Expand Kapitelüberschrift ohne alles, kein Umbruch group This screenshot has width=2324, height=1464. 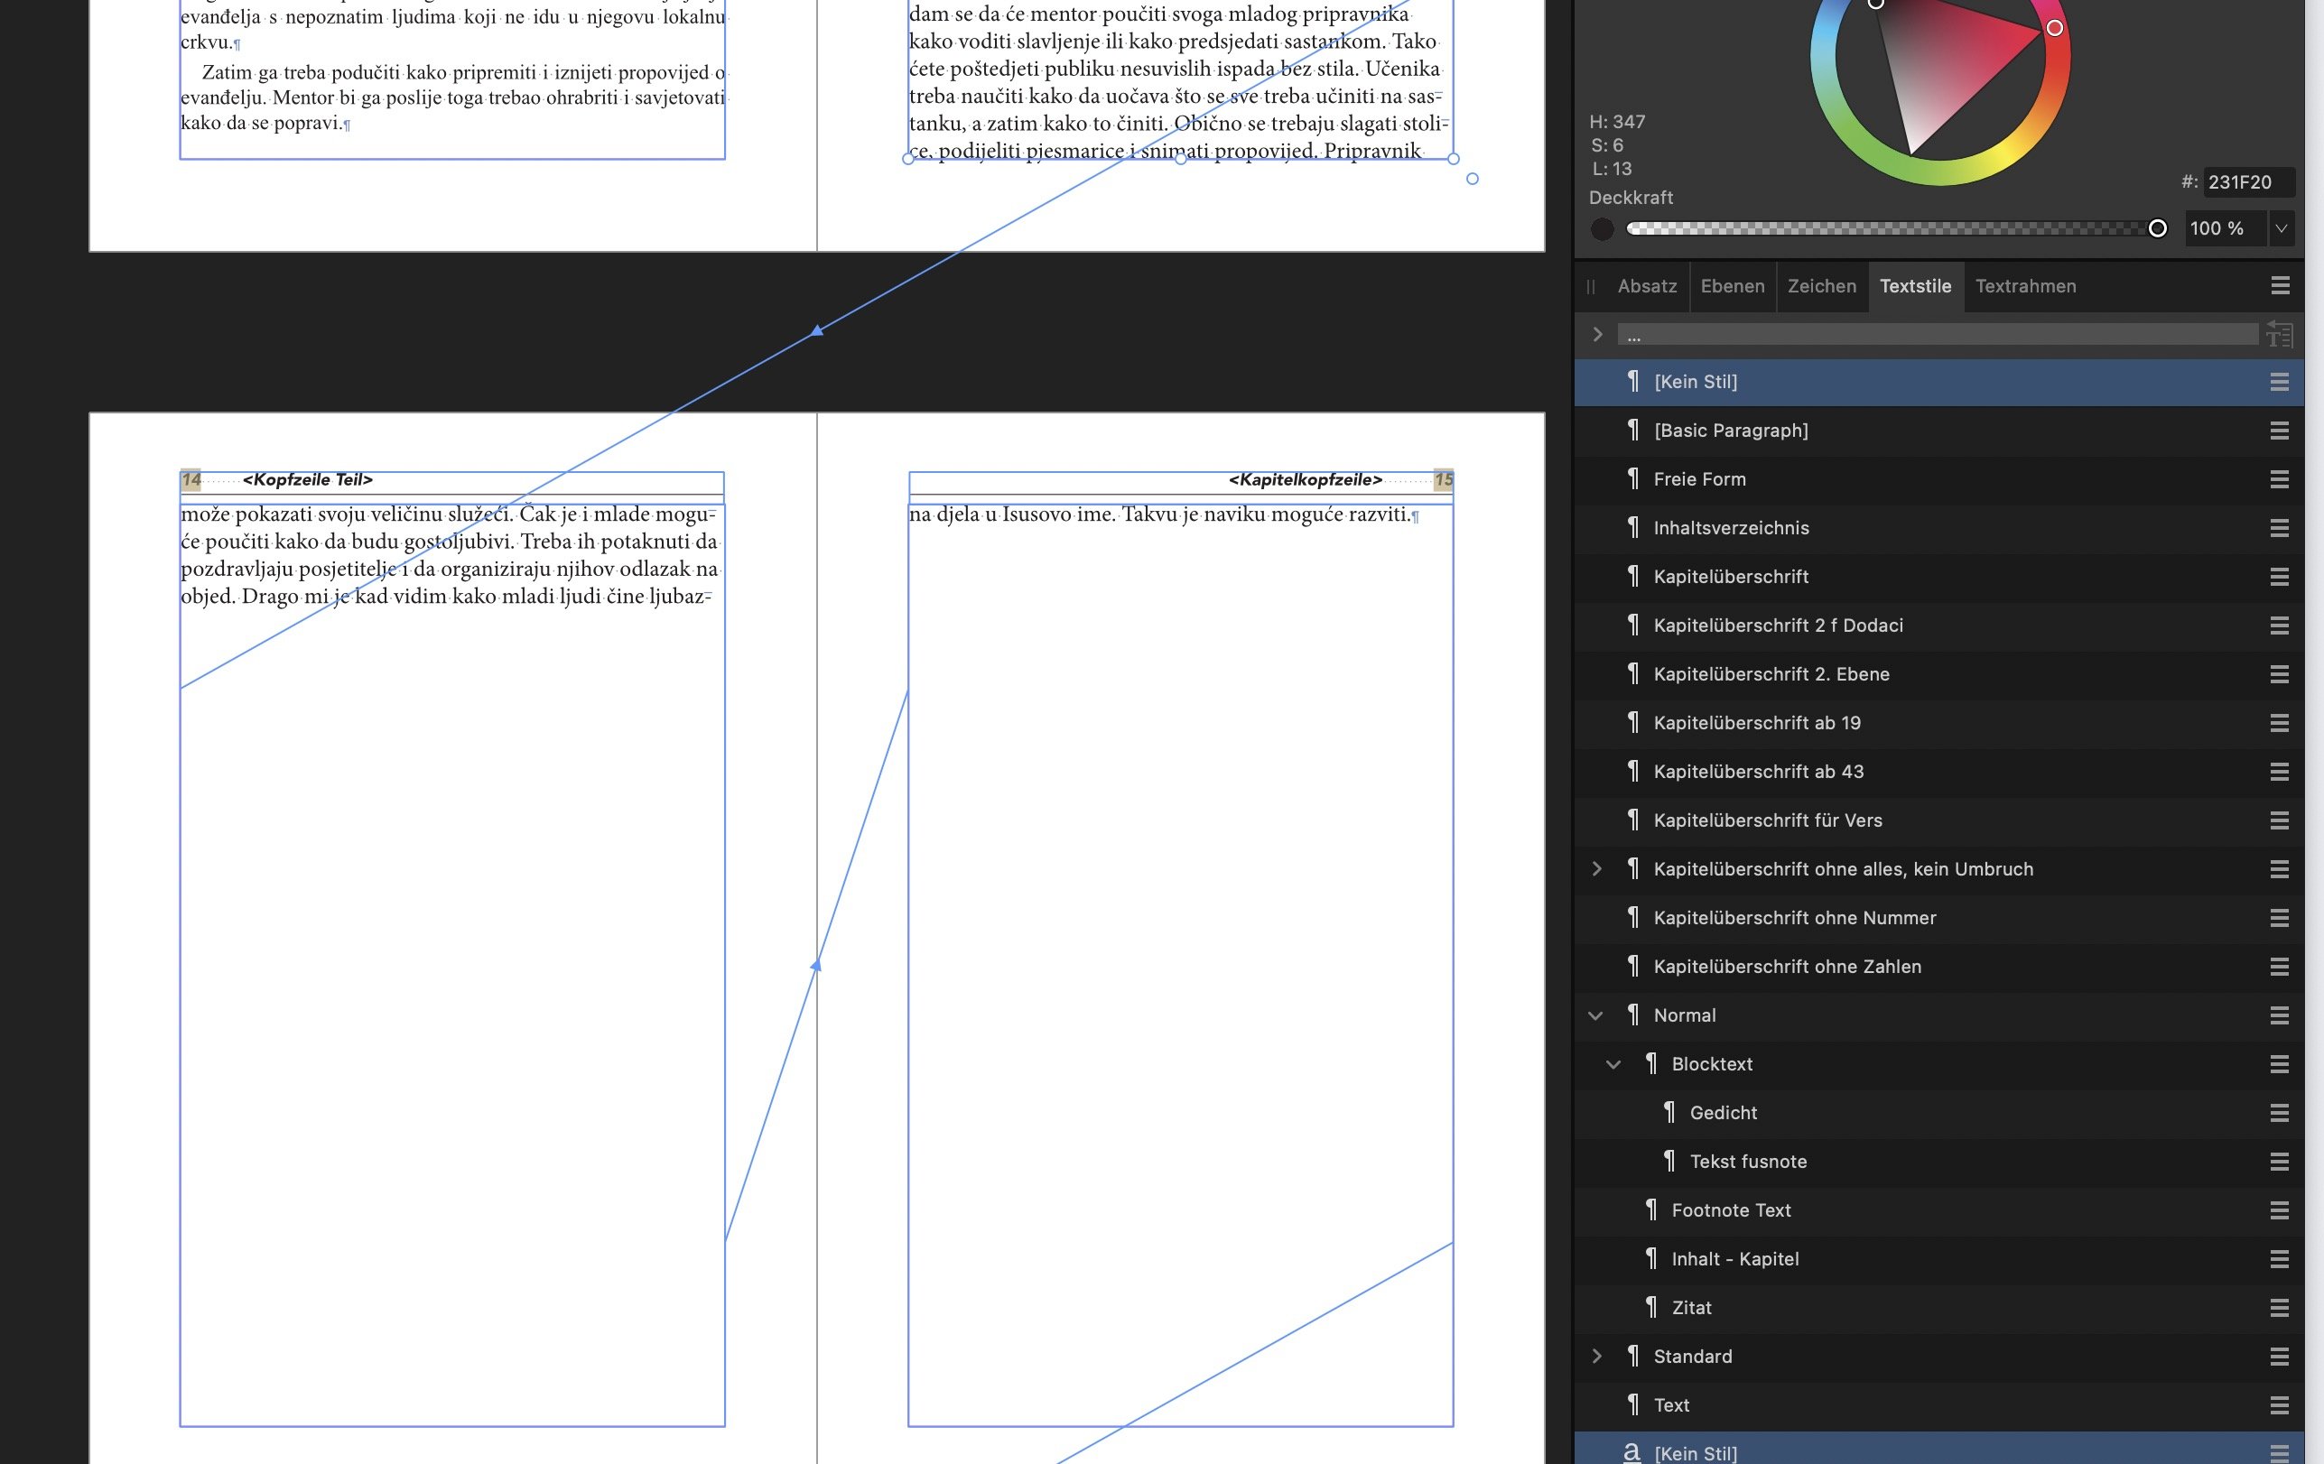click(1597, 868)
